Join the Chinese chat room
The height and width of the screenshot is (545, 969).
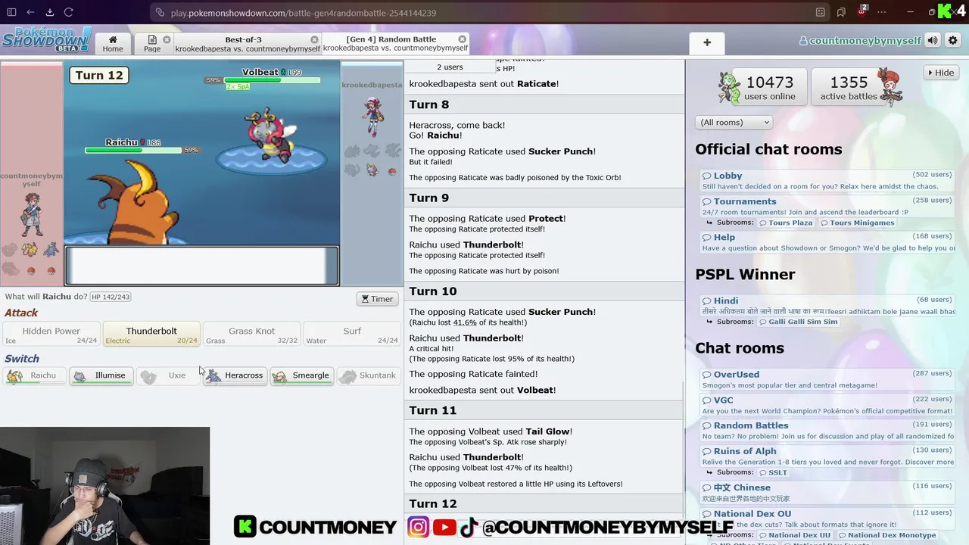(827, 492)
